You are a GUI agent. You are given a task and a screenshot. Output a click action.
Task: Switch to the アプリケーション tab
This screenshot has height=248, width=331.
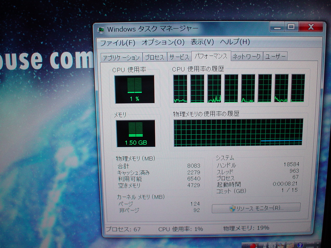121,57
